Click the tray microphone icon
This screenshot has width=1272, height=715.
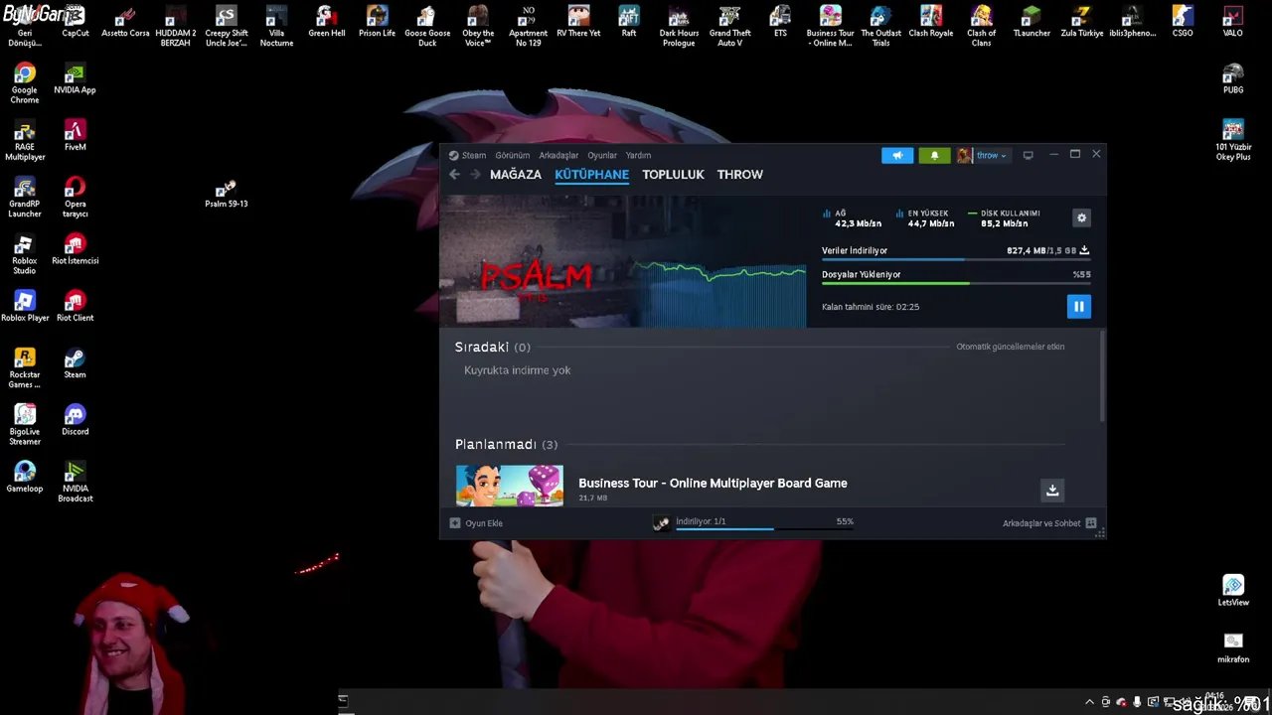(1137, 702)
